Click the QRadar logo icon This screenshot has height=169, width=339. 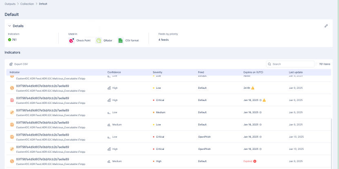coord(99,40)
